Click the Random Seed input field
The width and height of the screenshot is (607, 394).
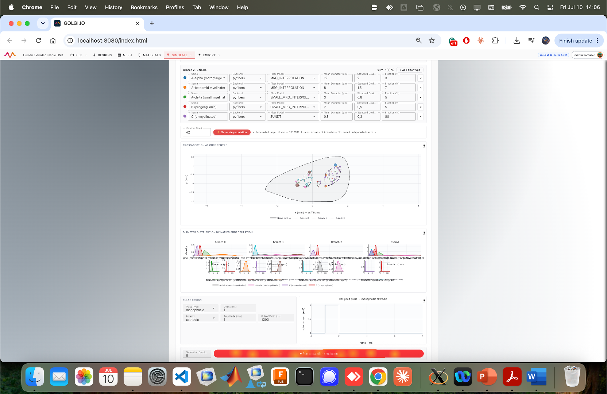click(x=197, y=132)
